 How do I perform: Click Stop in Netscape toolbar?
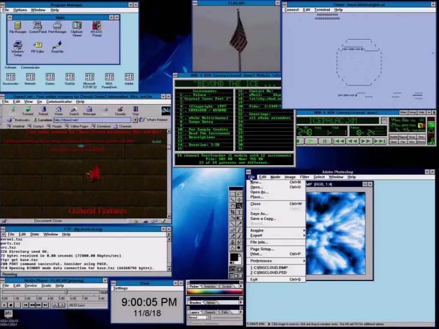(x=135, y=111)
